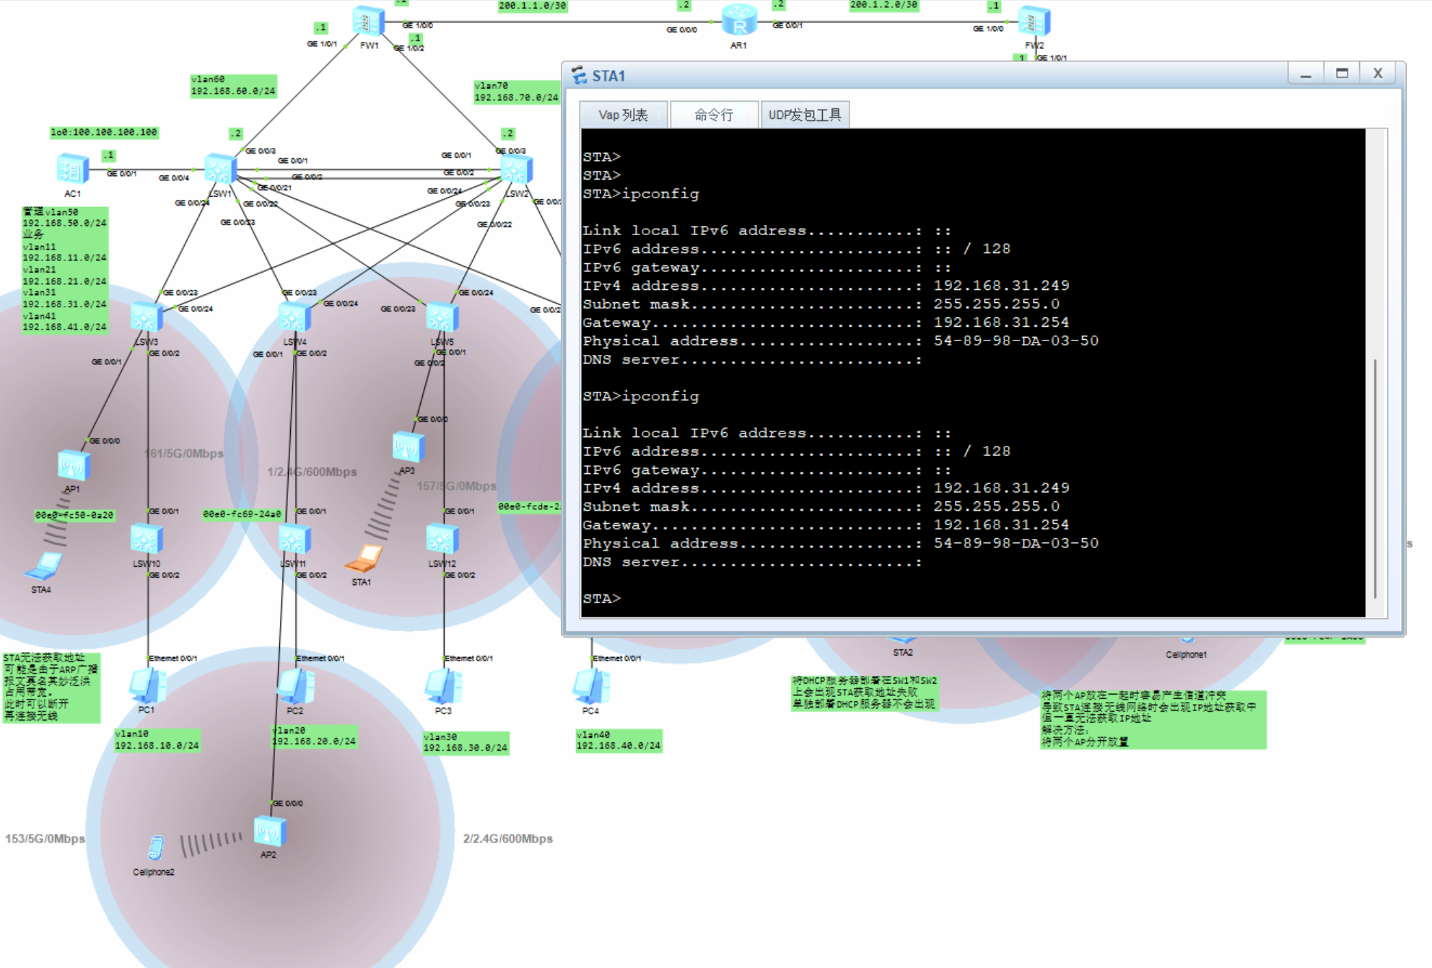The height and width of the screenshot is (968, 1432).
Task: Click the AP2 access point icon
Action: pyautogui.click(x=269, y=832)
